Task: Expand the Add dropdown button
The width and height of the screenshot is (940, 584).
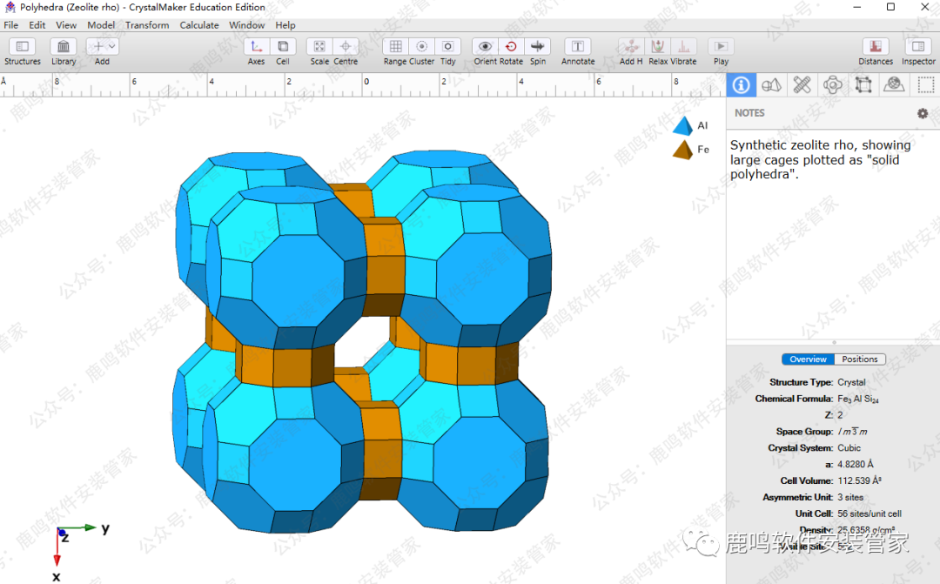Action: [111, 46]
